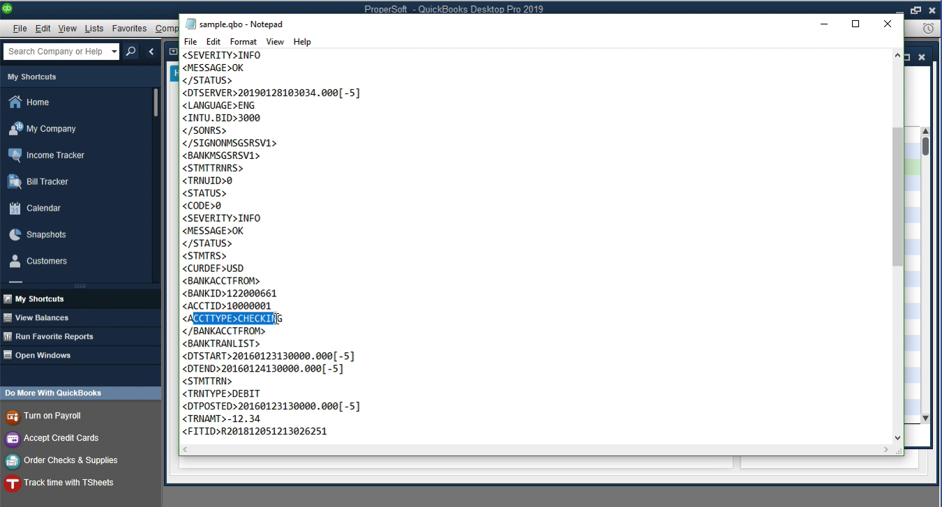The width and height of the screenshot is (942, 507).
Task: Click the <TRNUID>0 line
Action: 207,181
